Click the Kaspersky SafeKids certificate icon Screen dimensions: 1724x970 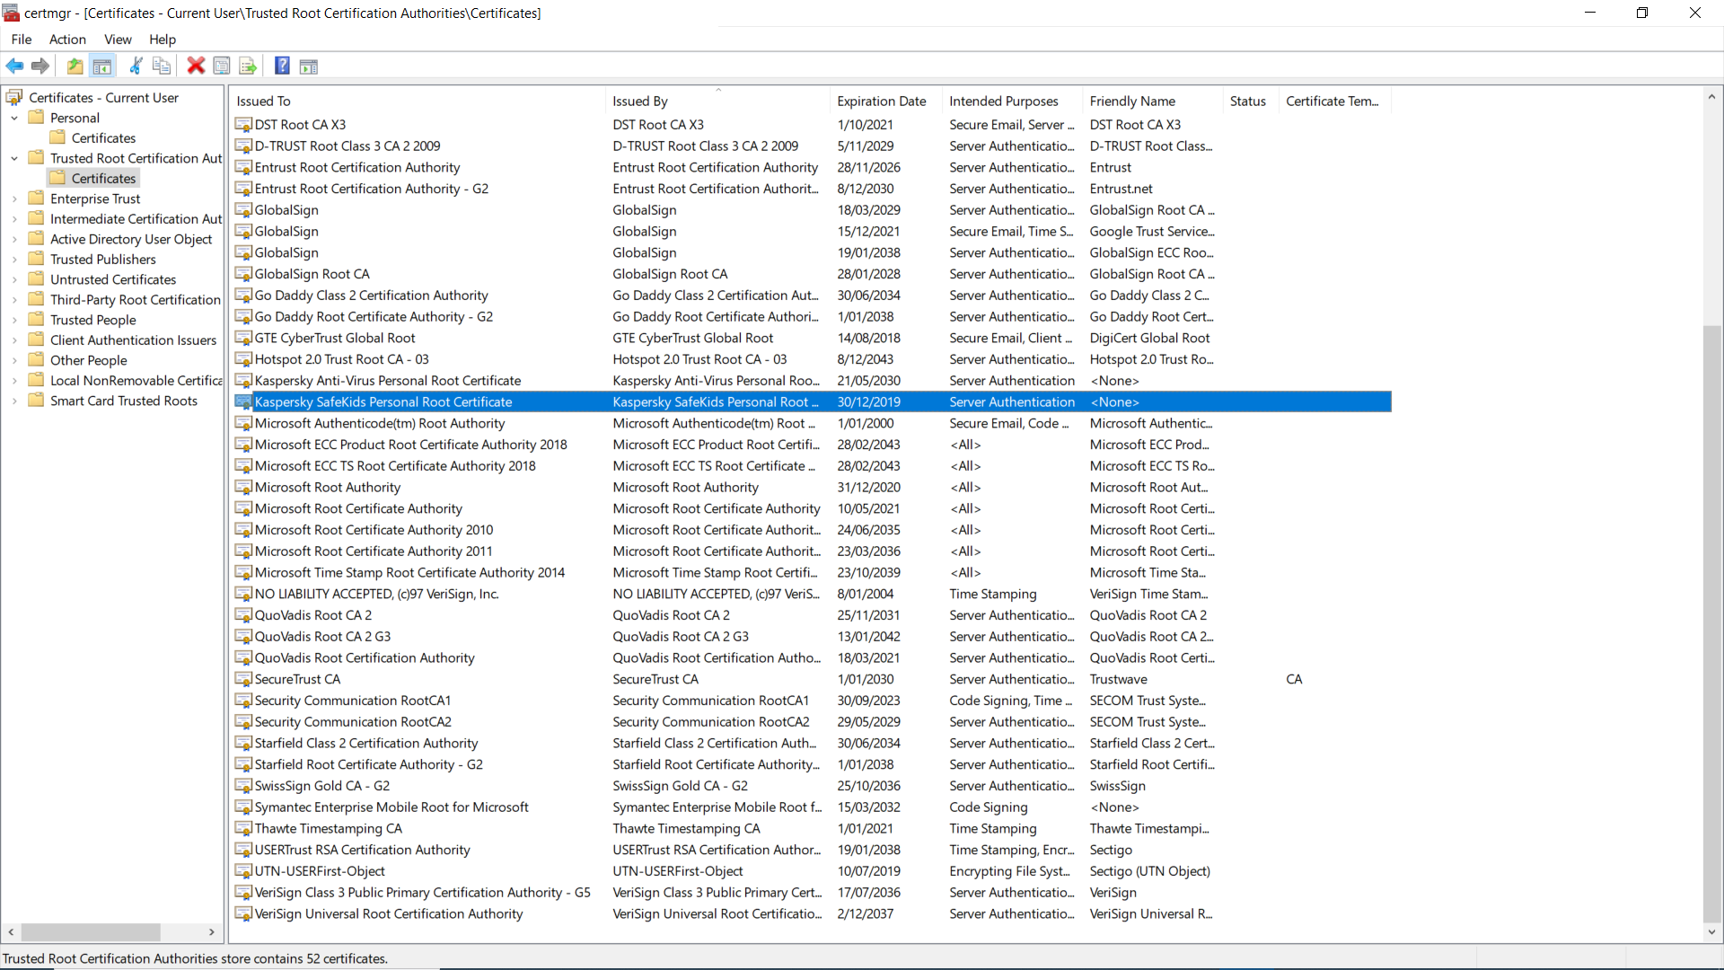243,402
